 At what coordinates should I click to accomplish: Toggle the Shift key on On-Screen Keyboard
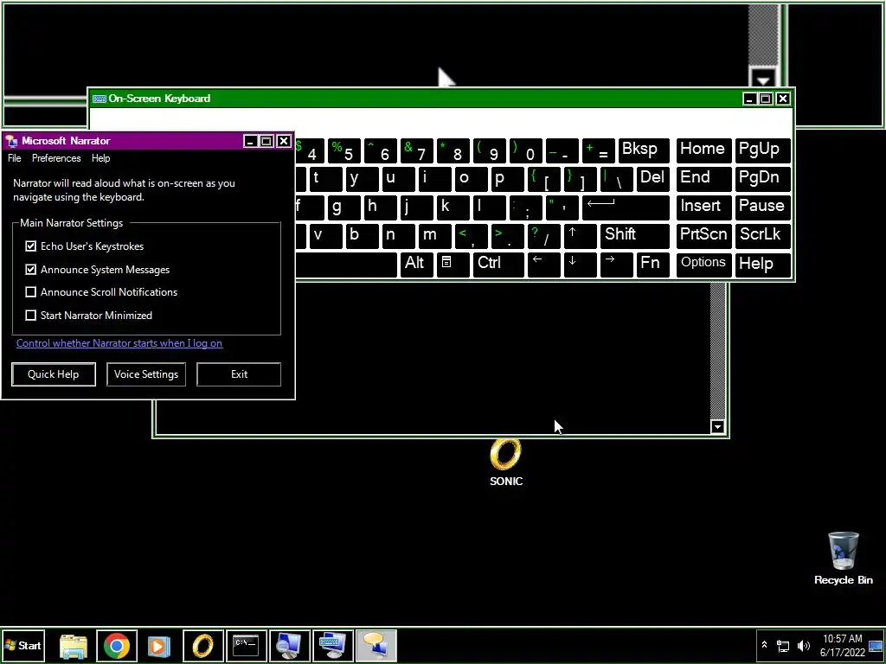(634, 235)
